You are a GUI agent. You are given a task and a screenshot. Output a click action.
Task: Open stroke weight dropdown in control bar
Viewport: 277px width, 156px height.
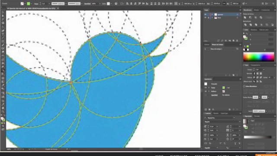click(x=49, y=3)
